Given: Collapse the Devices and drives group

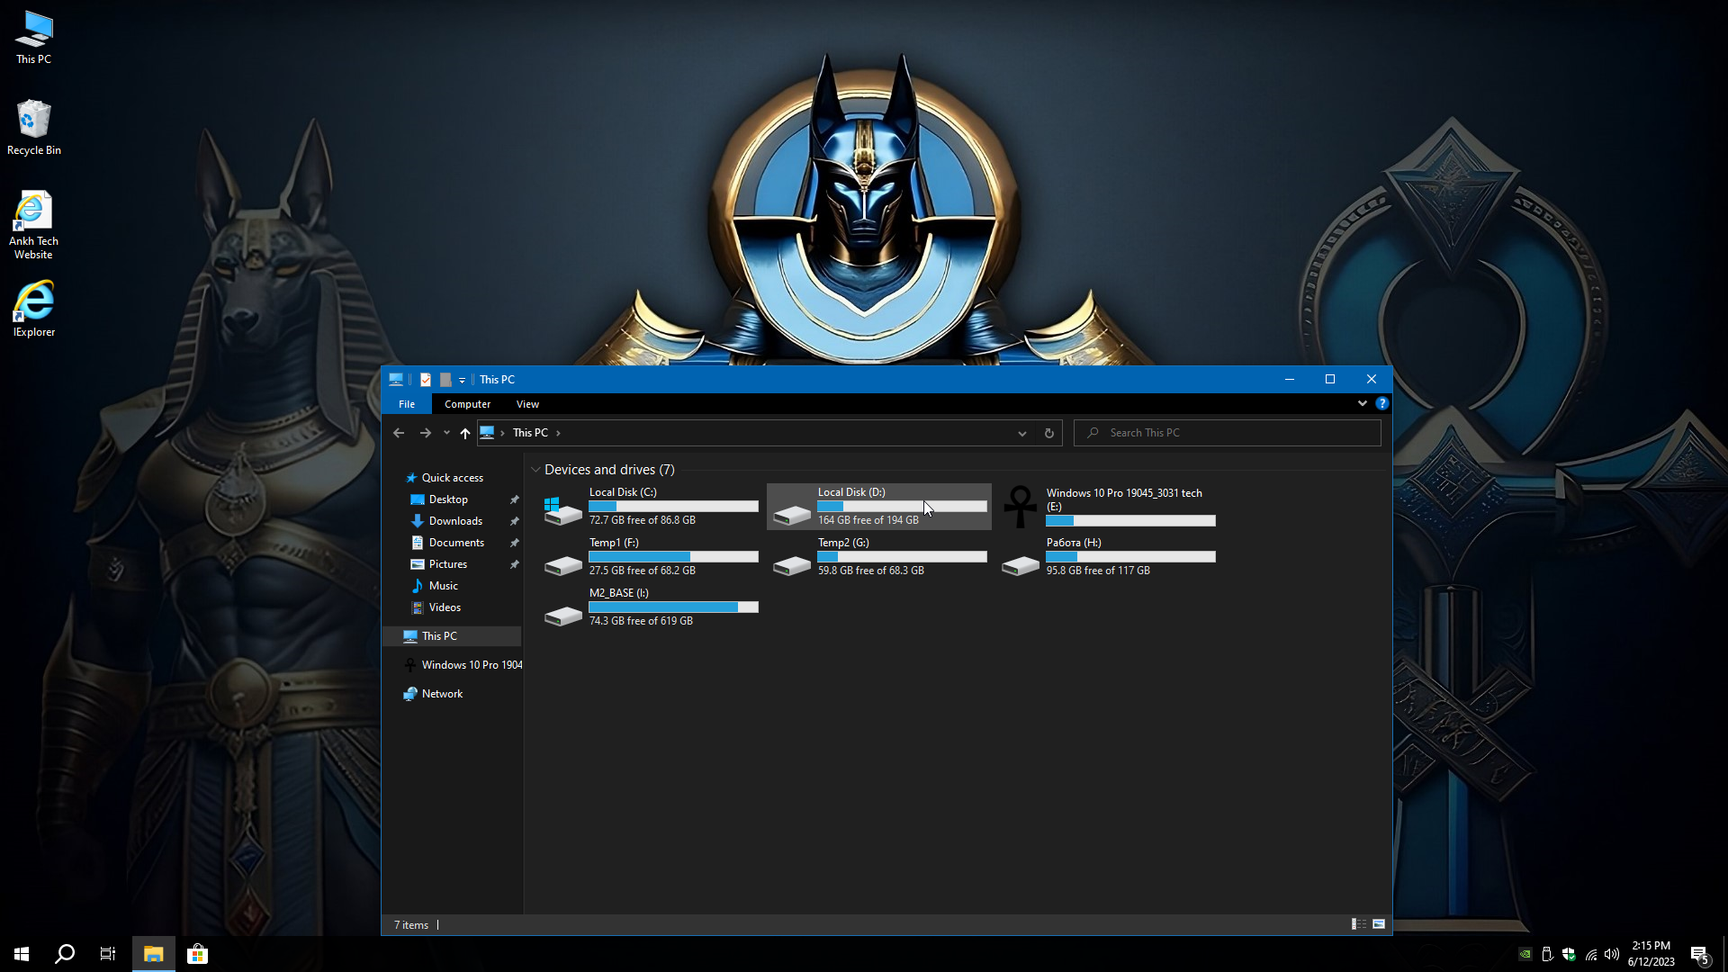Looking at the screenshot, I should pos(535,470).
